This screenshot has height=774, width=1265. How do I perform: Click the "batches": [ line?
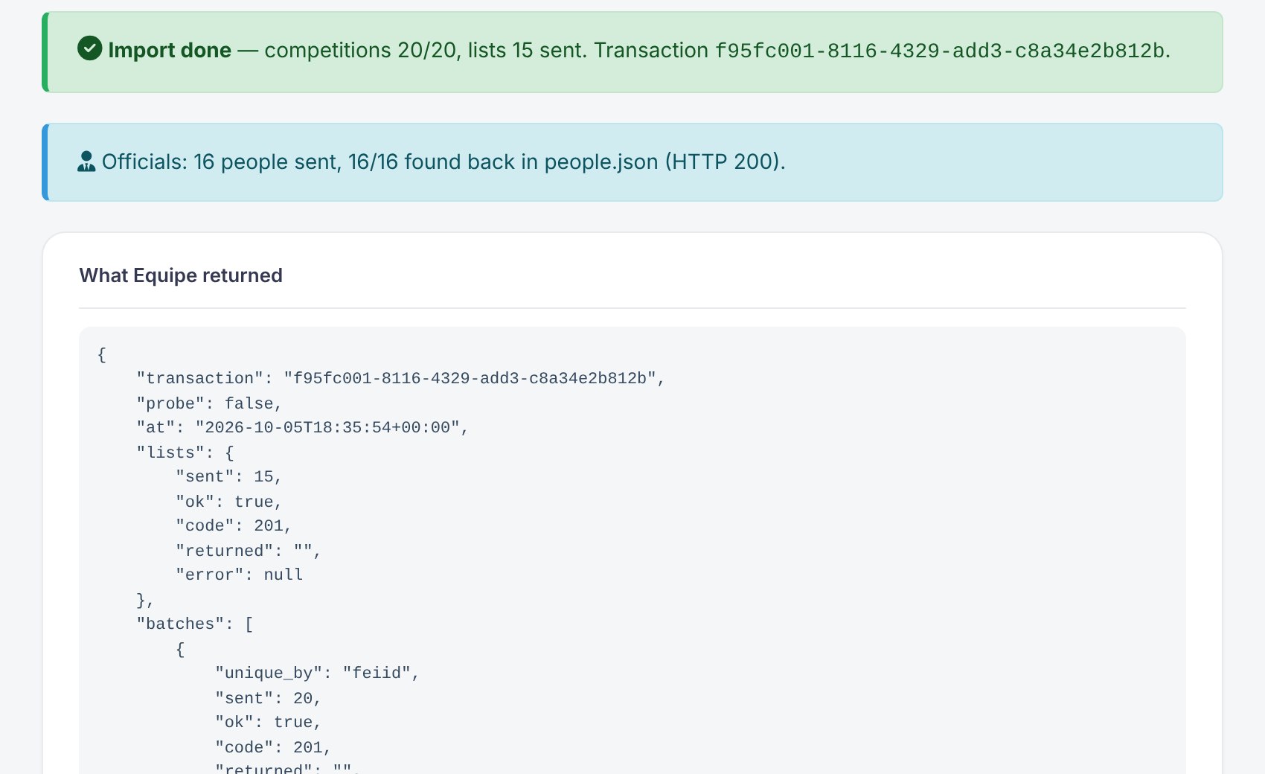coord(195,624)
